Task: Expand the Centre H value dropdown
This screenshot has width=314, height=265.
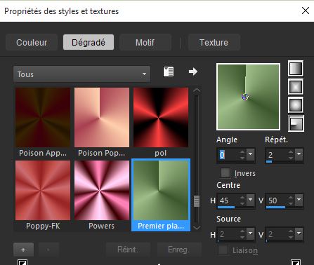Action: [x=251, y=200]
